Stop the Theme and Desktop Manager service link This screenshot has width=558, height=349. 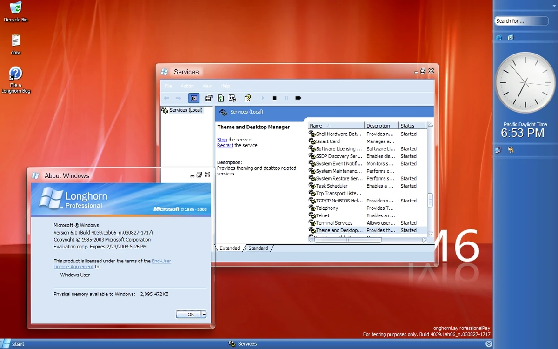coord(221,140)
